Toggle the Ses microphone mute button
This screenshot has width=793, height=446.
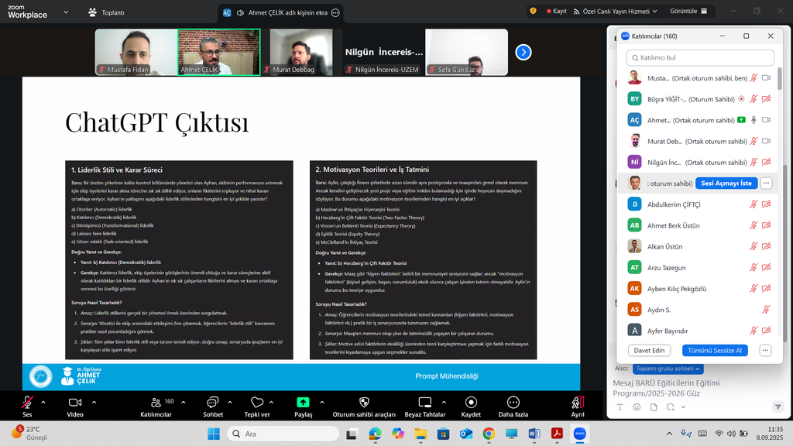coord(27,407)
